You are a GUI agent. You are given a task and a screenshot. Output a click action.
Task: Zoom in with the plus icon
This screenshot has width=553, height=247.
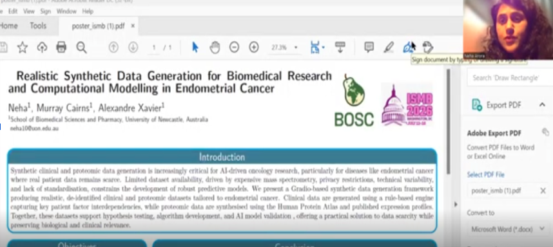pyautogui.click(x=254, y=47)
